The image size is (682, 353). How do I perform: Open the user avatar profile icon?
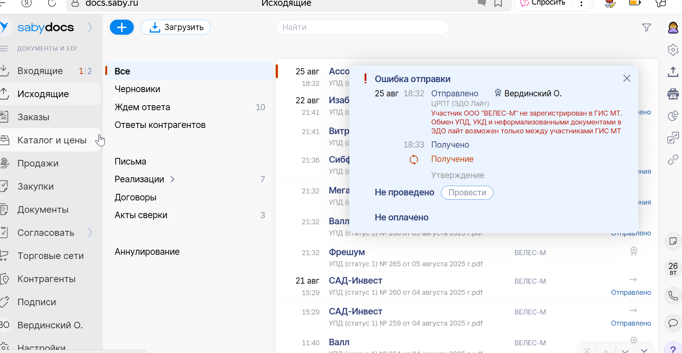point(673,27)
